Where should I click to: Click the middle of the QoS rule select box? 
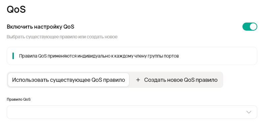[132, 112]
